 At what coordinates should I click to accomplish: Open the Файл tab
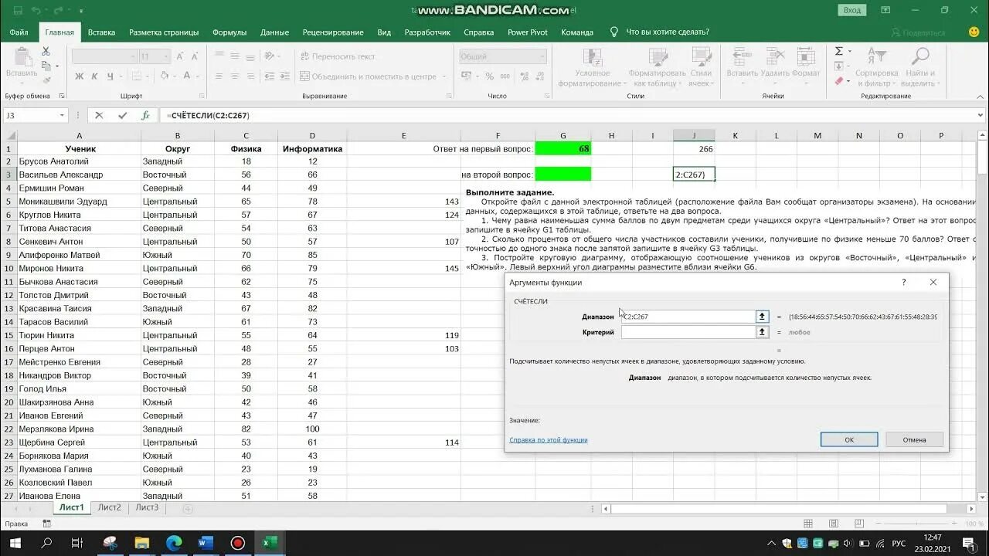tap(19, 32)
